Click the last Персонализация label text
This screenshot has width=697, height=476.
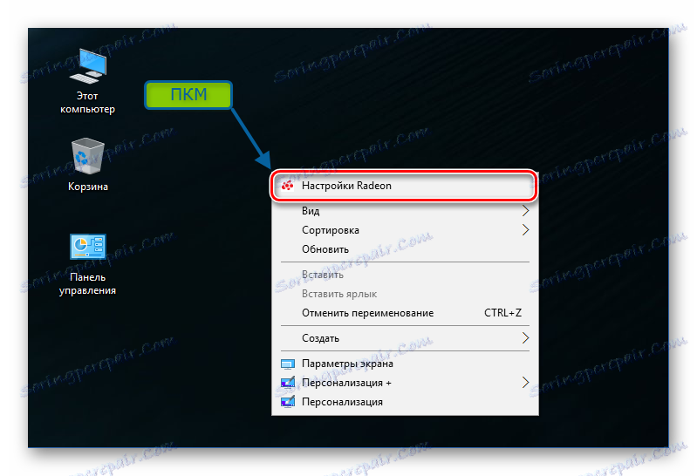342,402
